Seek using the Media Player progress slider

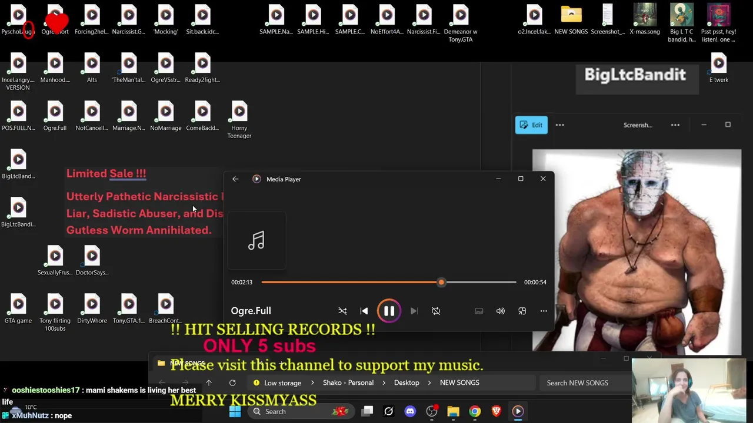[389, 282]
